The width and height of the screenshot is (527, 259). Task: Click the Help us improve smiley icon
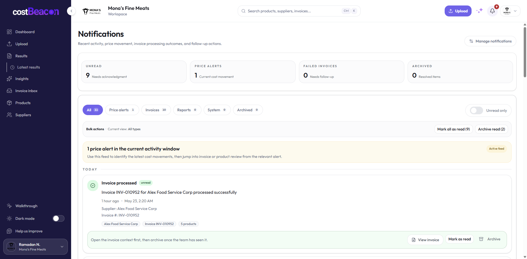[x=9, y=231]
